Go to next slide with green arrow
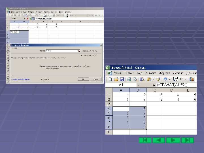This screenshot has width=204, height=153. [173, 140]
